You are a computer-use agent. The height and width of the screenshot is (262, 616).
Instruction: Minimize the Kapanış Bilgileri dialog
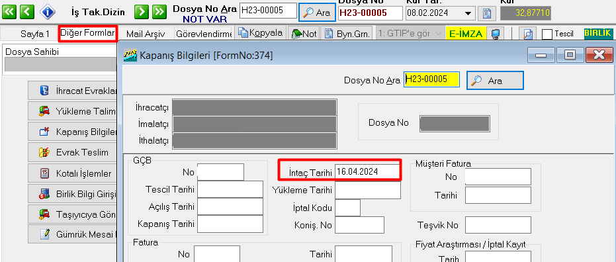tap(541, 55)
